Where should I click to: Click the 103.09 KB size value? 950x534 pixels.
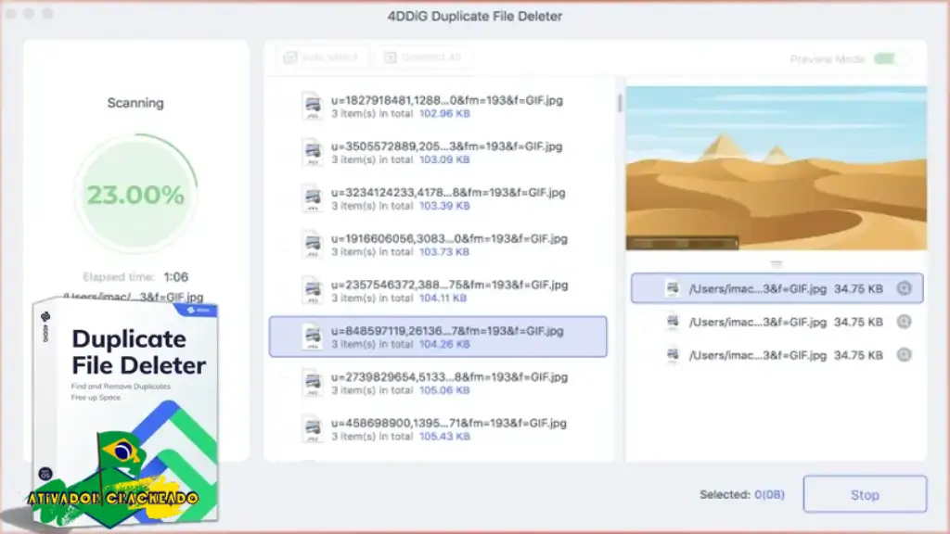tap(444, 159)
